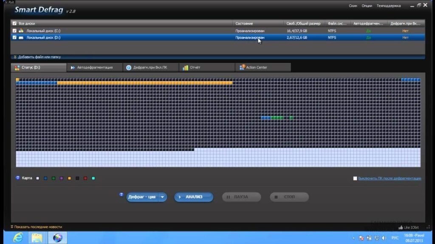Open the Статус (D:) tab

[39, 67]
